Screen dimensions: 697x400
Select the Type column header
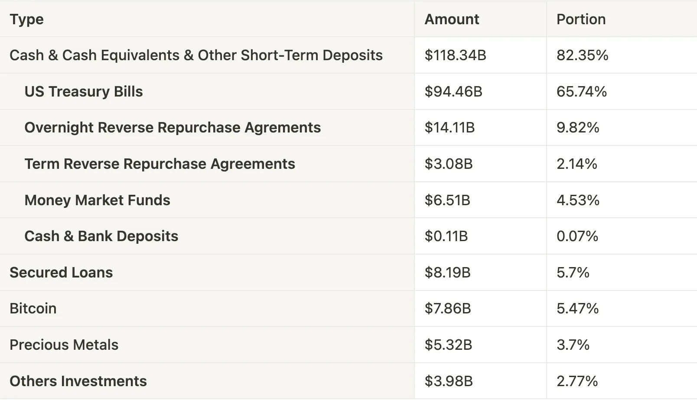26,19
